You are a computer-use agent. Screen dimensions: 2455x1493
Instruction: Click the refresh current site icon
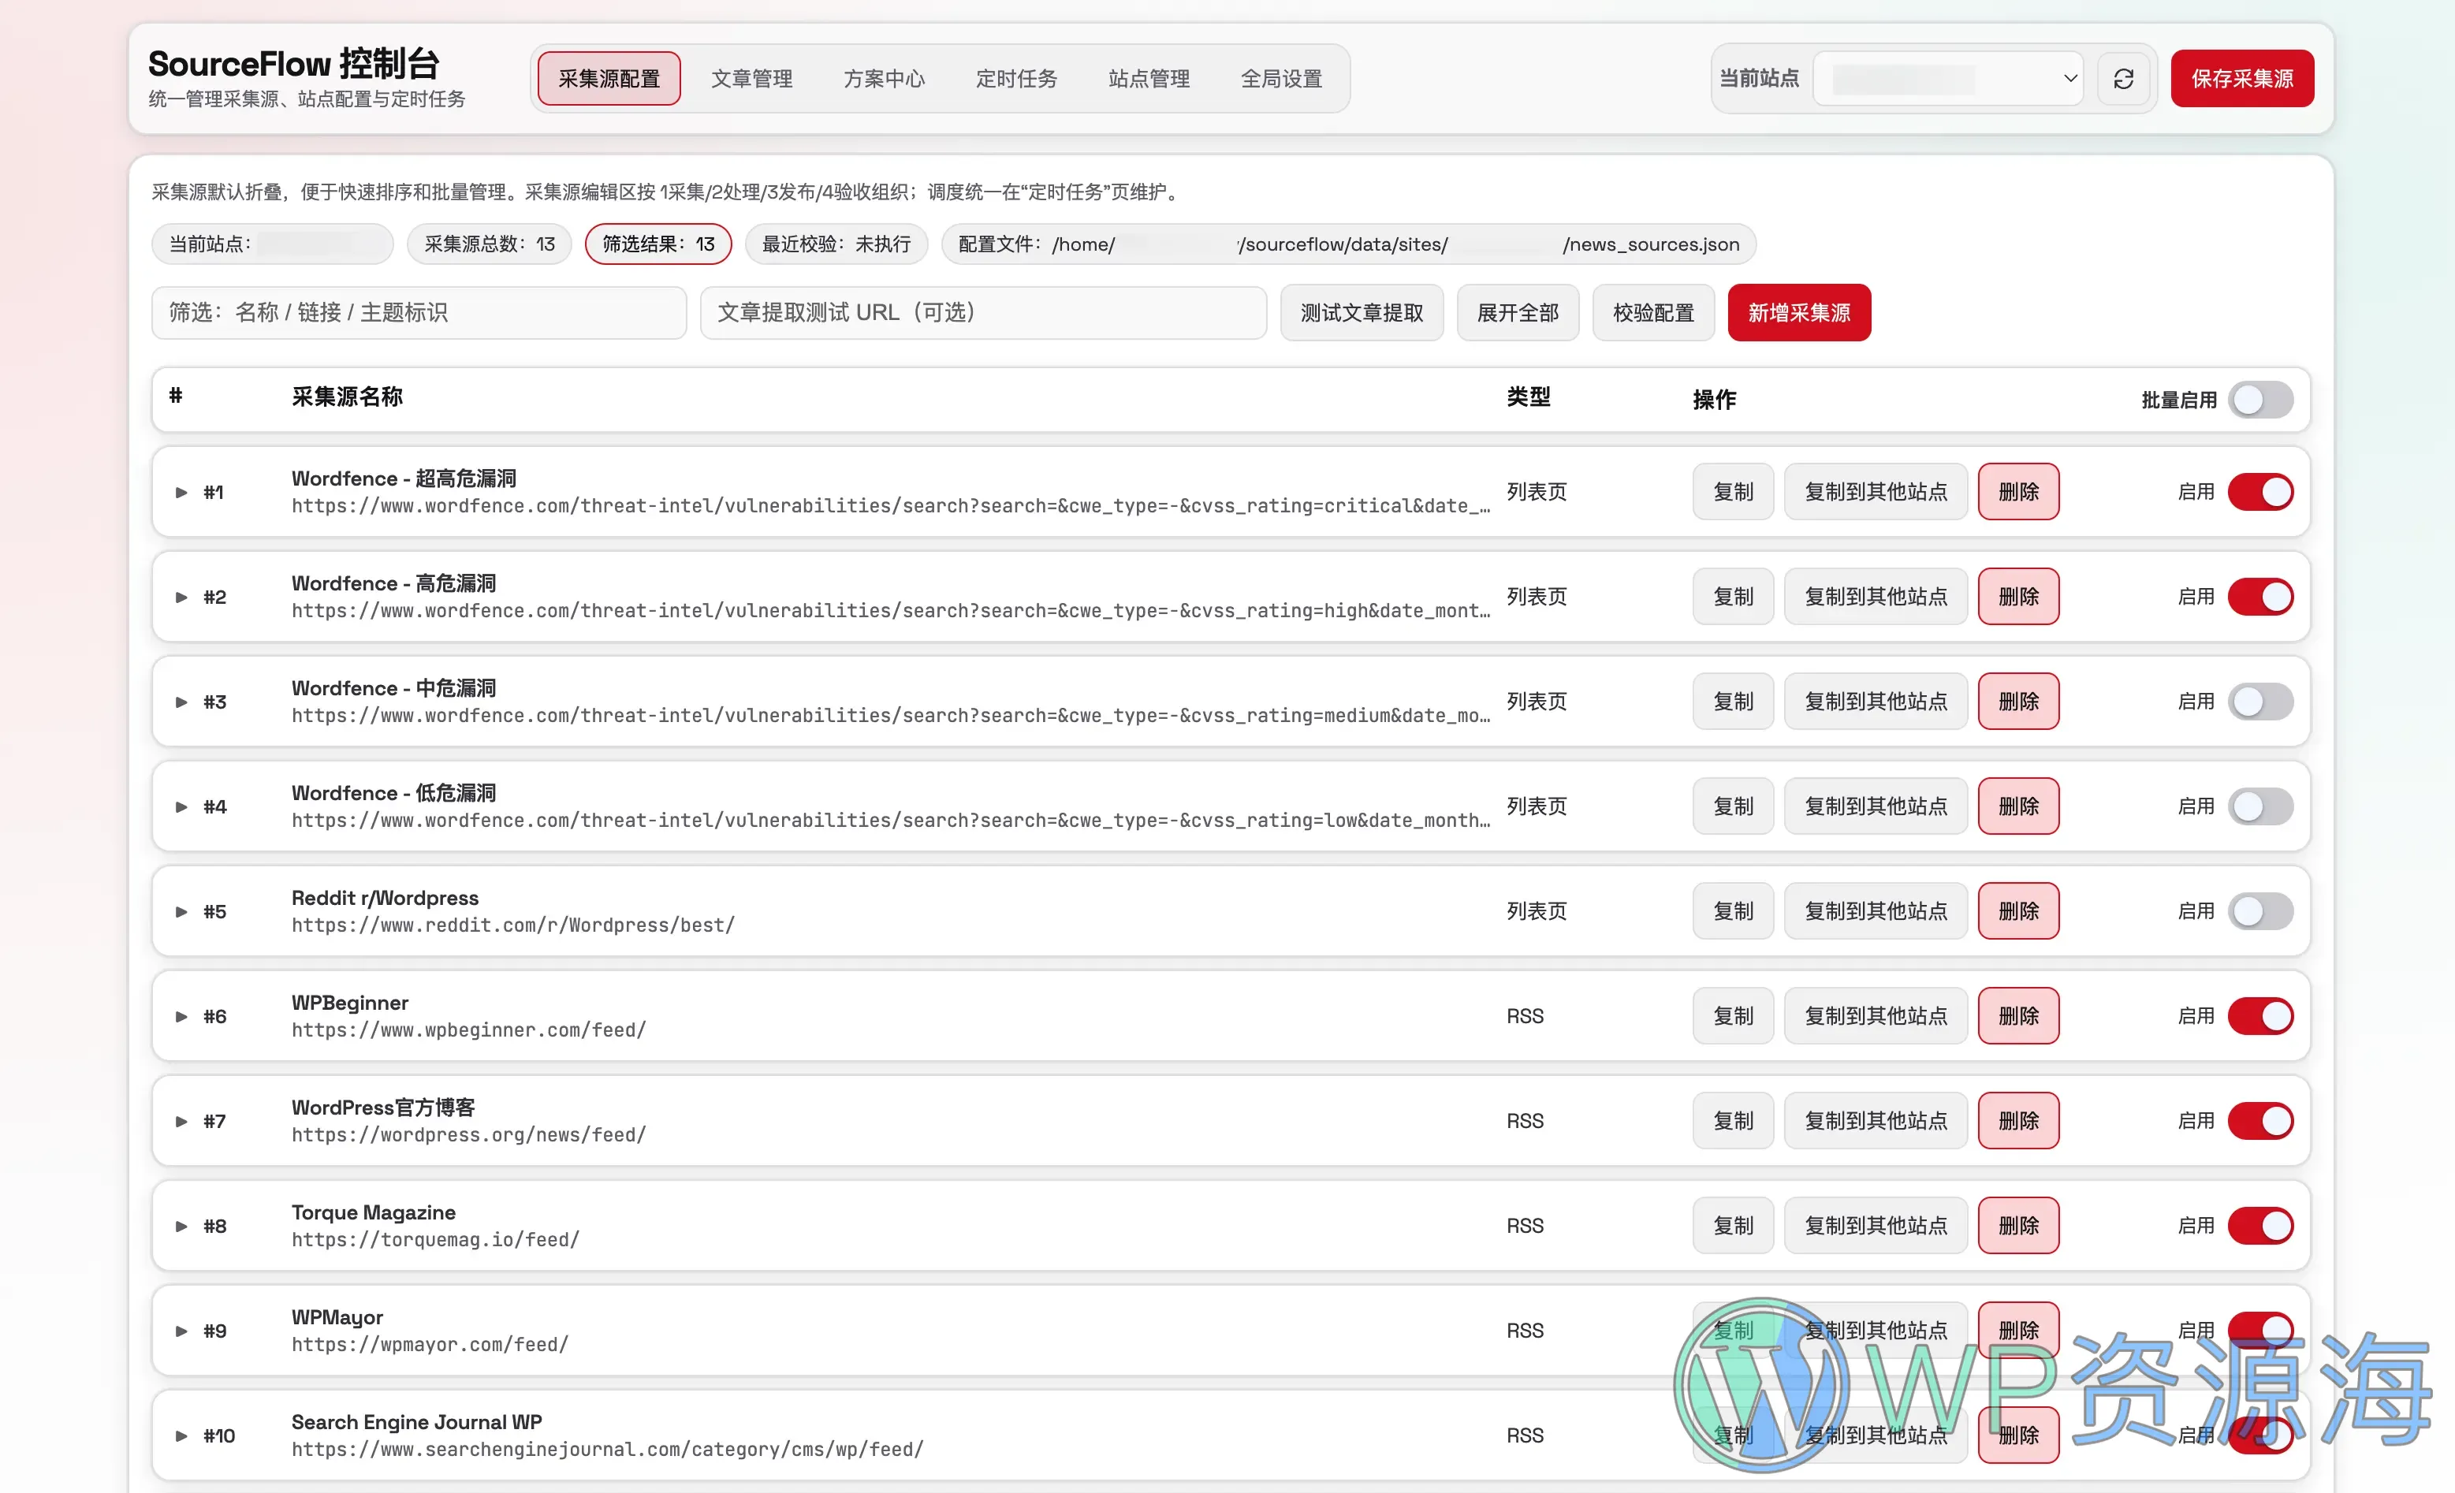point(2124,79)
